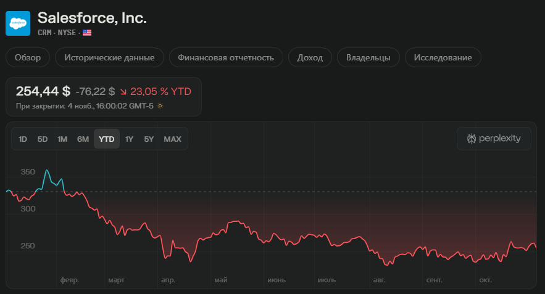Open the Обзор tab
The height and width of the screenshot is (294, 545).
tap(28, 58)
